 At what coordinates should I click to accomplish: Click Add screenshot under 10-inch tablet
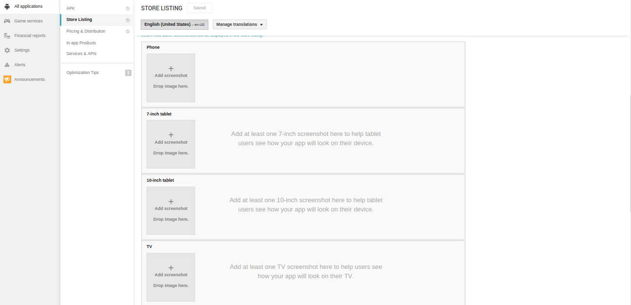click(171, 209)
